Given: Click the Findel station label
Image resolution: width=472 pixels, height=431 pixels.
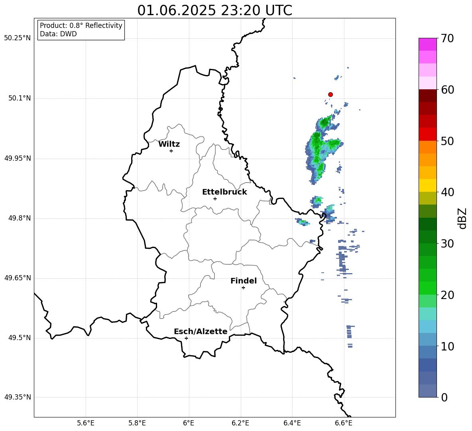Looking at the screenshot, I should point(244,281).
